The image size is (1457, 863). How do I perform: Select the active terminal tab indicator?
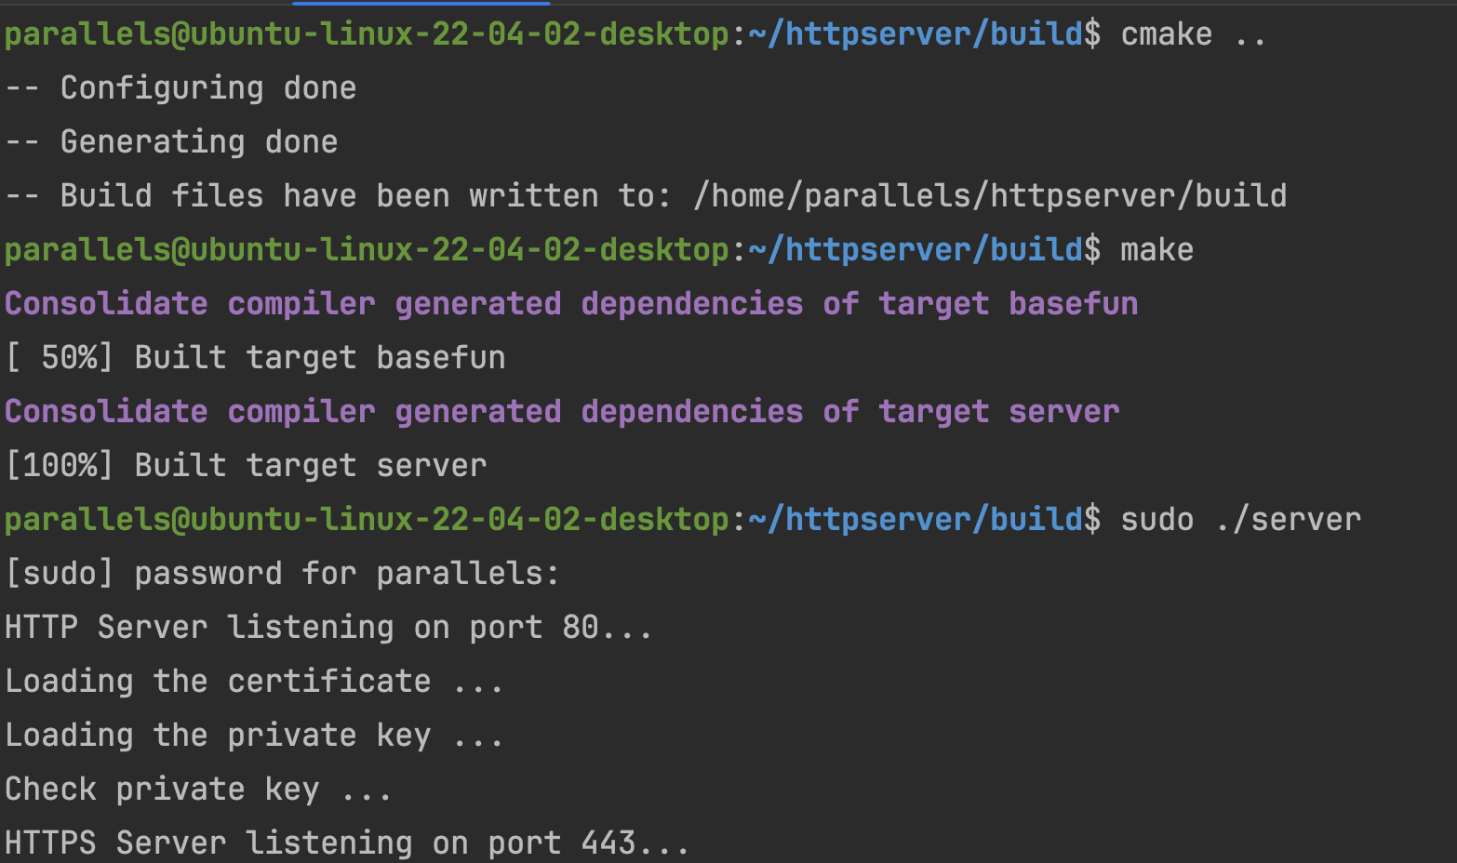421,6
